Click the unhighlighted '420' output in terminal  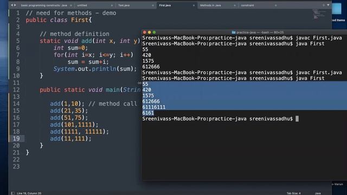(147, 55)
